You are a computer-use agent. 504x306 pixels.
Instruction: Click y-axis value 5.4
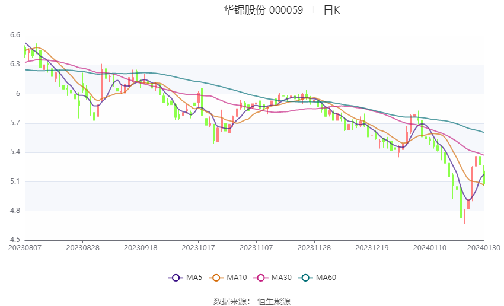coord(15,152)
